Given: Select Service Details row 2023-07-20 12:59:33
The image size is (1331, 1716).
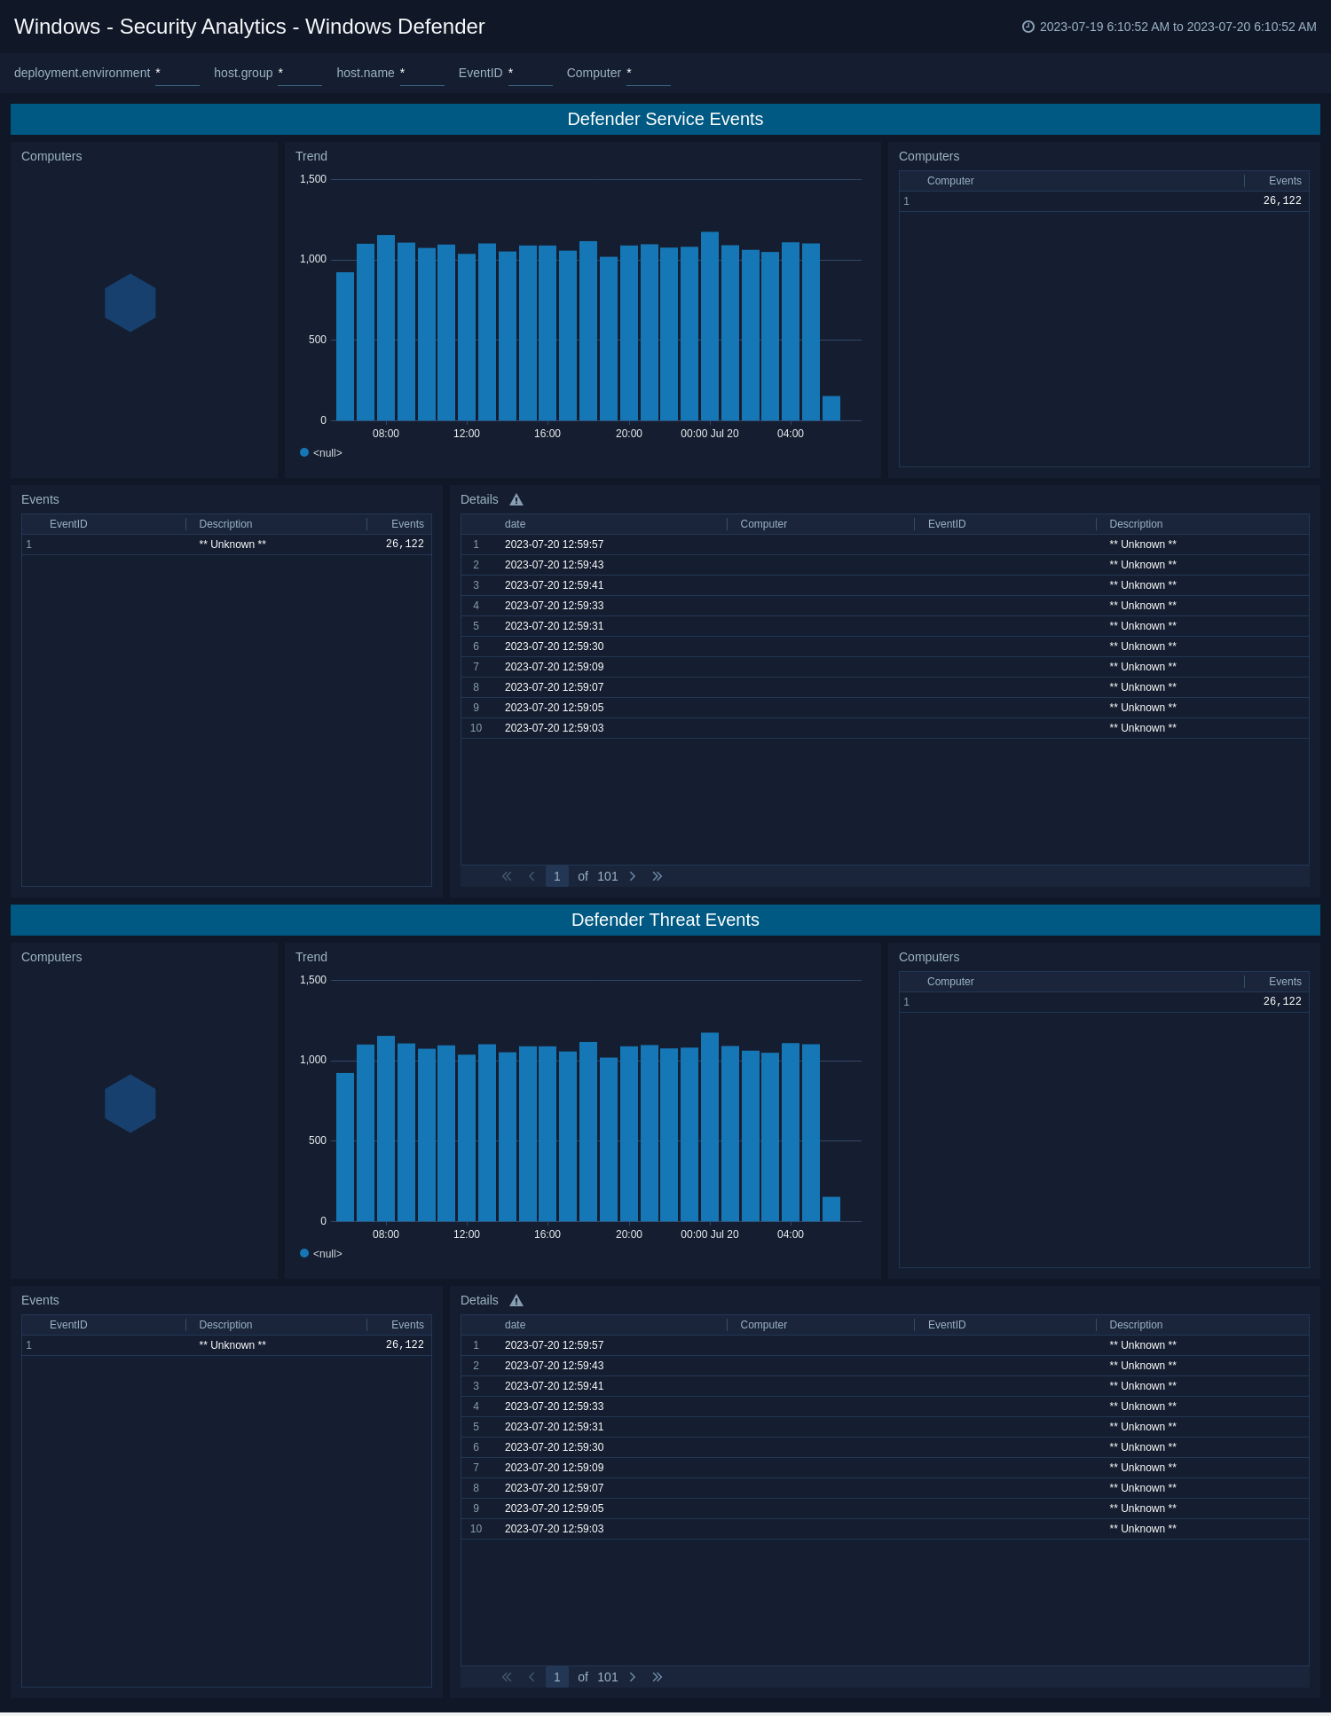Looking at the screenshot, I should click(x=885, y=606).
